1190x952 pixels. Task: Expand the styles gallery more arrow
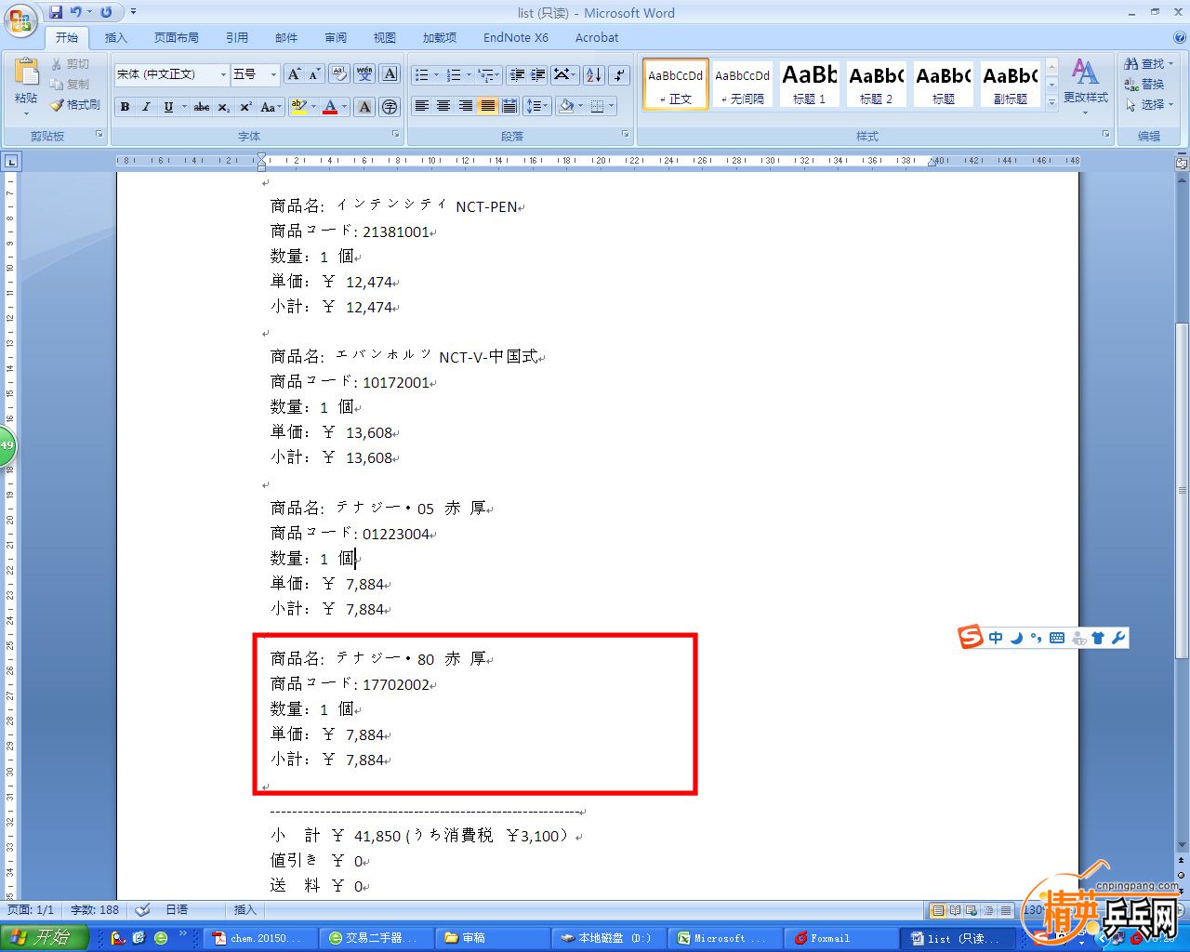tap(1052, 103)
